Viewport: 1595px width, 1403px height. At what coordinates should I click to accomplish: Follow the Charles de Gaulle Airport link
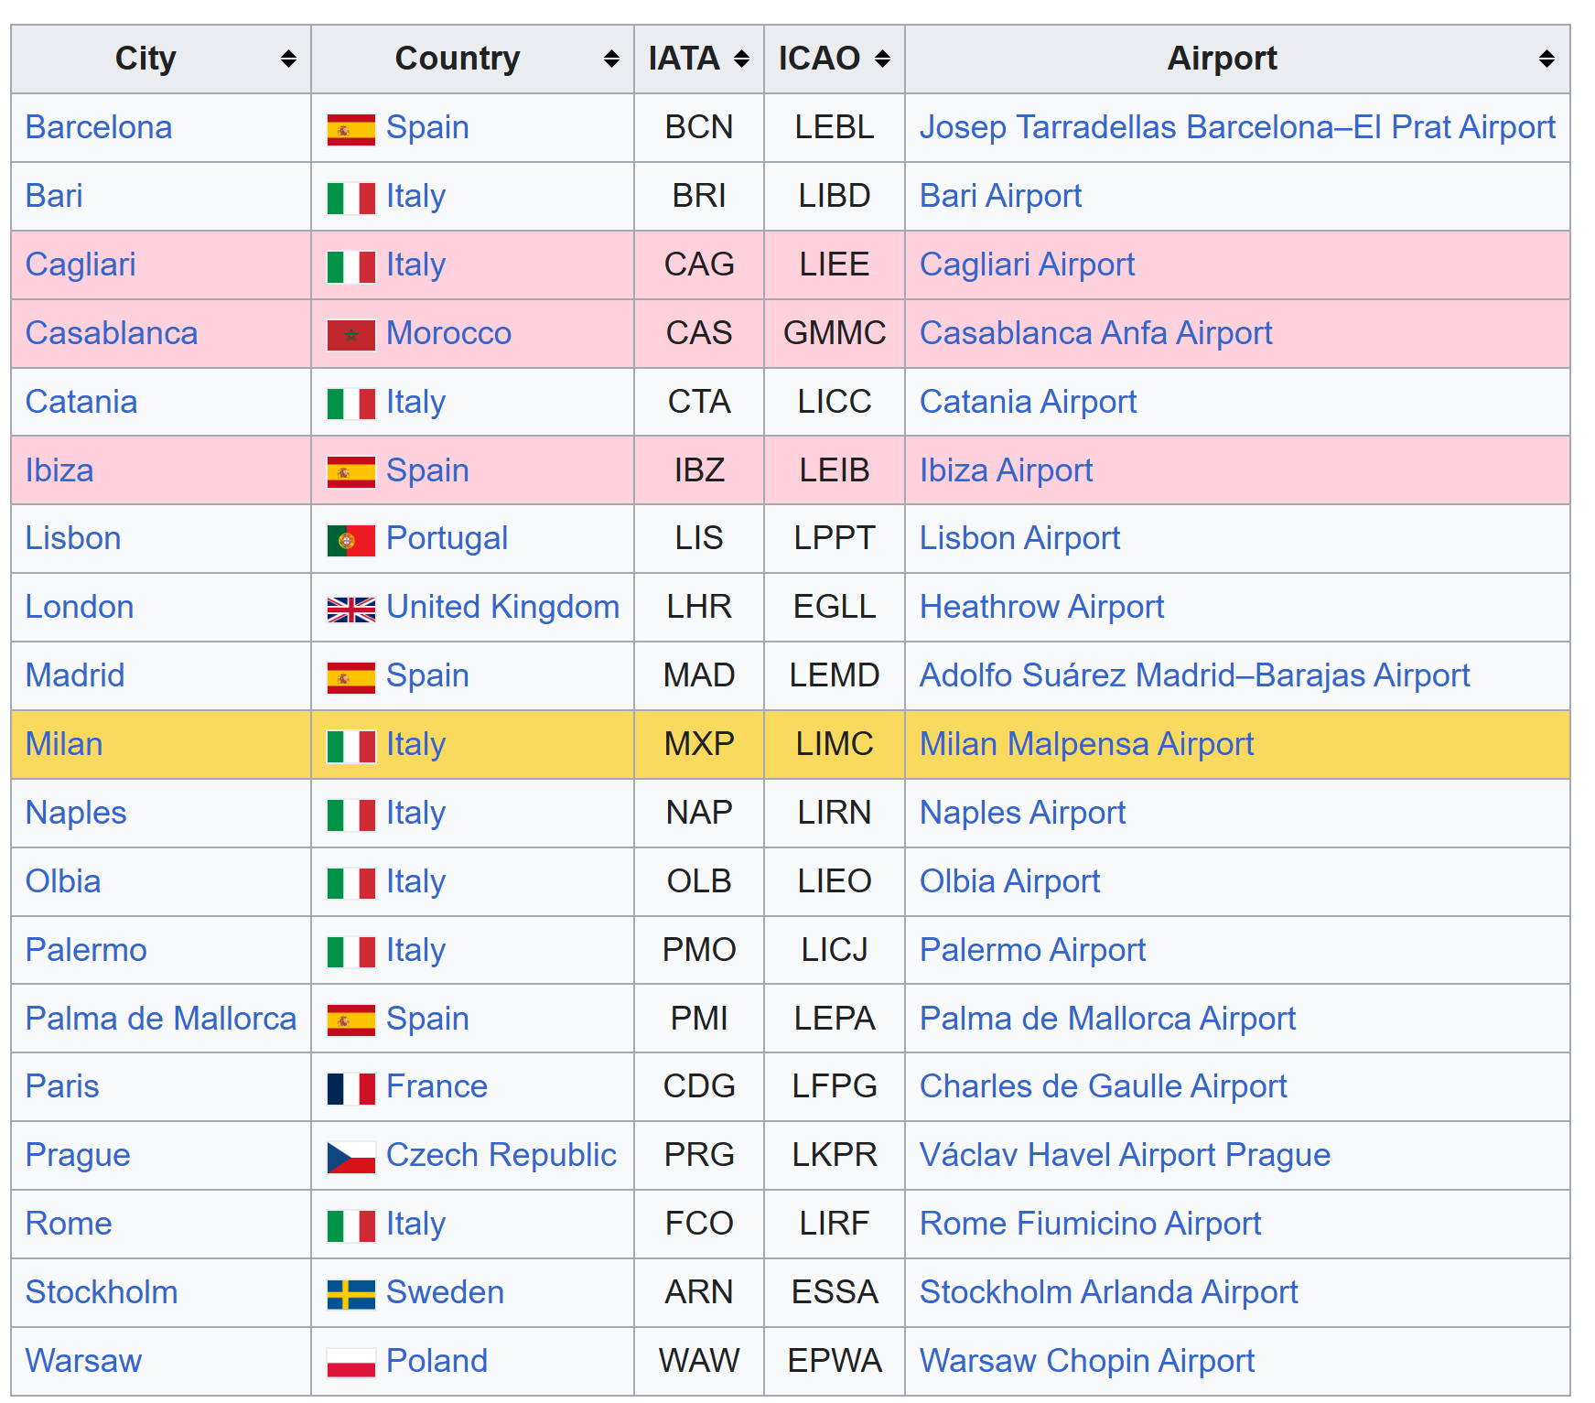pos(1103,1086)
